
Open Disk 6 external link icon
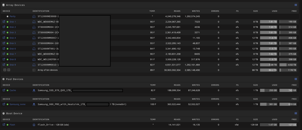[x=4, y=49]
